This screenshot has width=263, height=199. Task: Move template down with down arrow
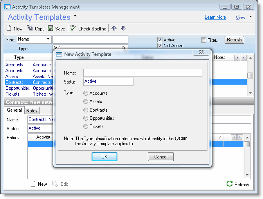(123, 28)
